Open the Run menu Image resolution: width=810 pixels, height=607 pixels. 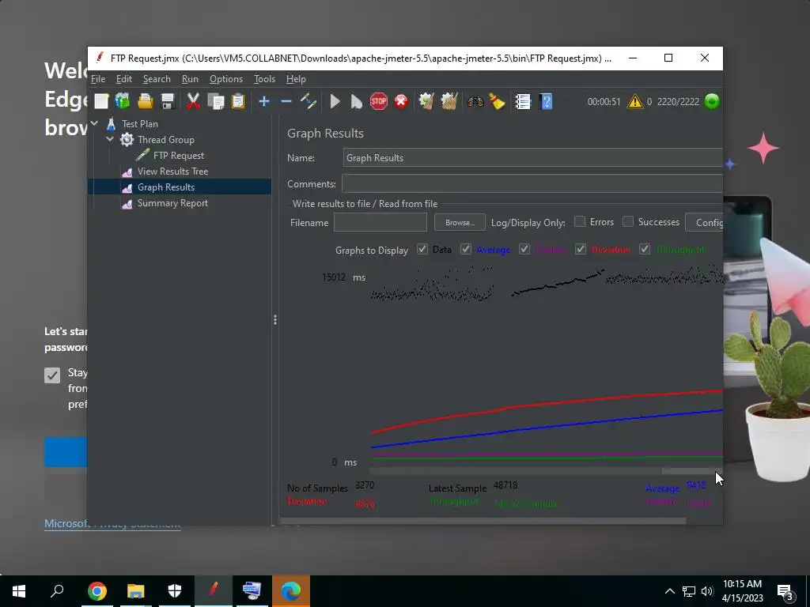(190, 79)
